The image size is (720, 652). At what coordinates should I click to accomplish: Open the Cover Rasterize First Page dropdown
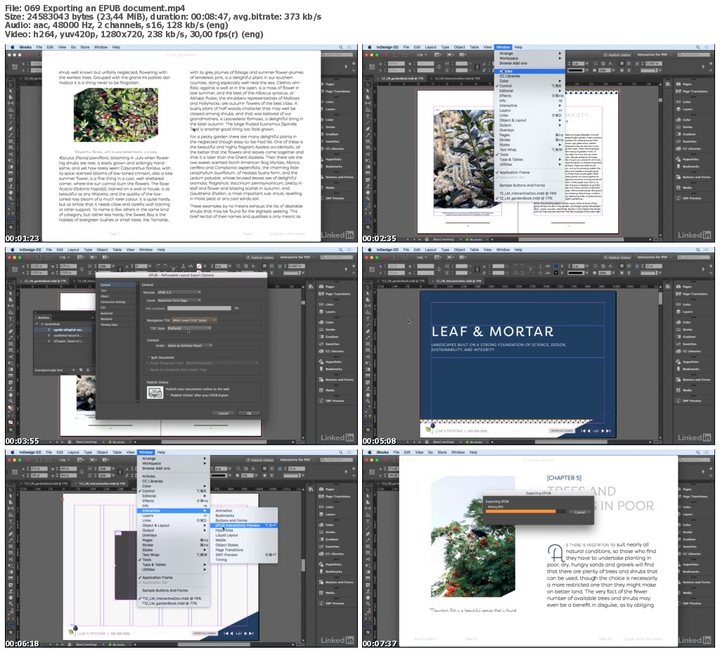coord(179,300)
